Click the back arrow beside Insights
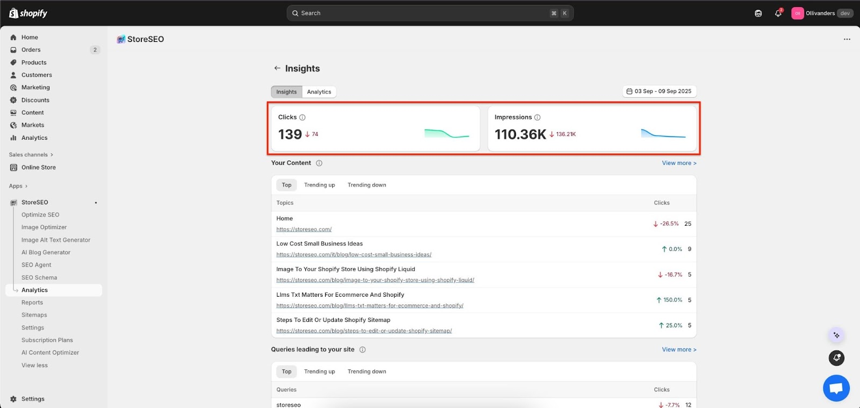Screen dimensions: 860x408 point(277,68)
